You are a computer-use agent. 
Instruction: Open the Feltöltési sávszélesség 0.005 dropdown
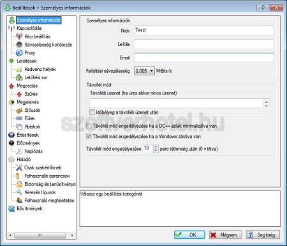144,71
